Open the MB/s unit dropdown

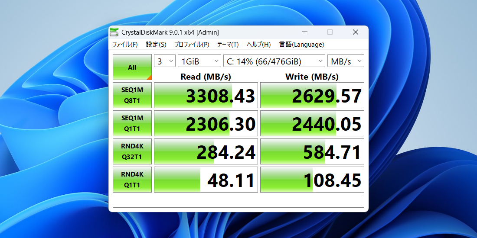[x=346, y=61]
